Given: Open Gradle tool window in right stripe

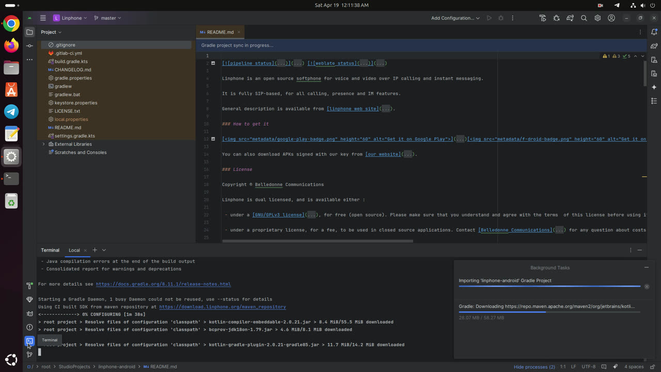Looking at the screenshot, I should tap(654, 46).
